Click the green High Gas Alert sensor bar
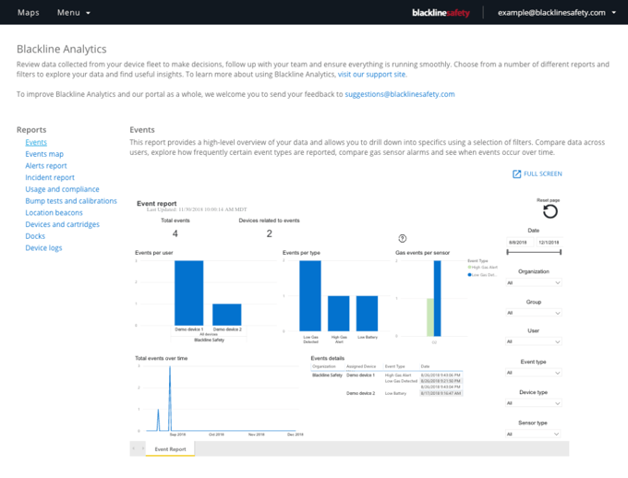The width and height of the screenshot is (628, 478). (x=430, y=317)
